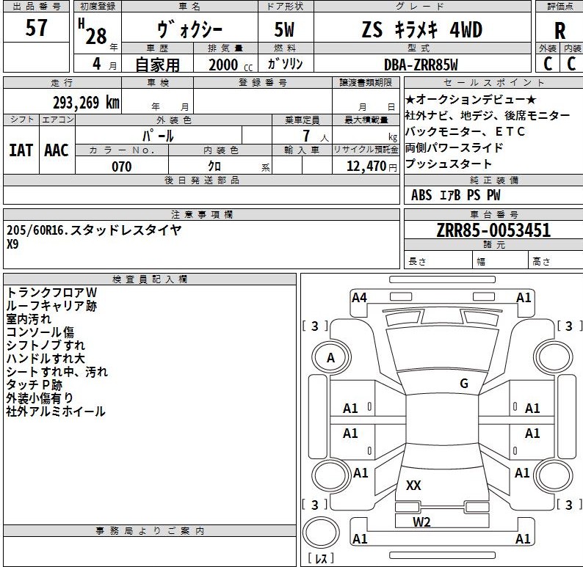Click the air conditioner value AAC

57,150
